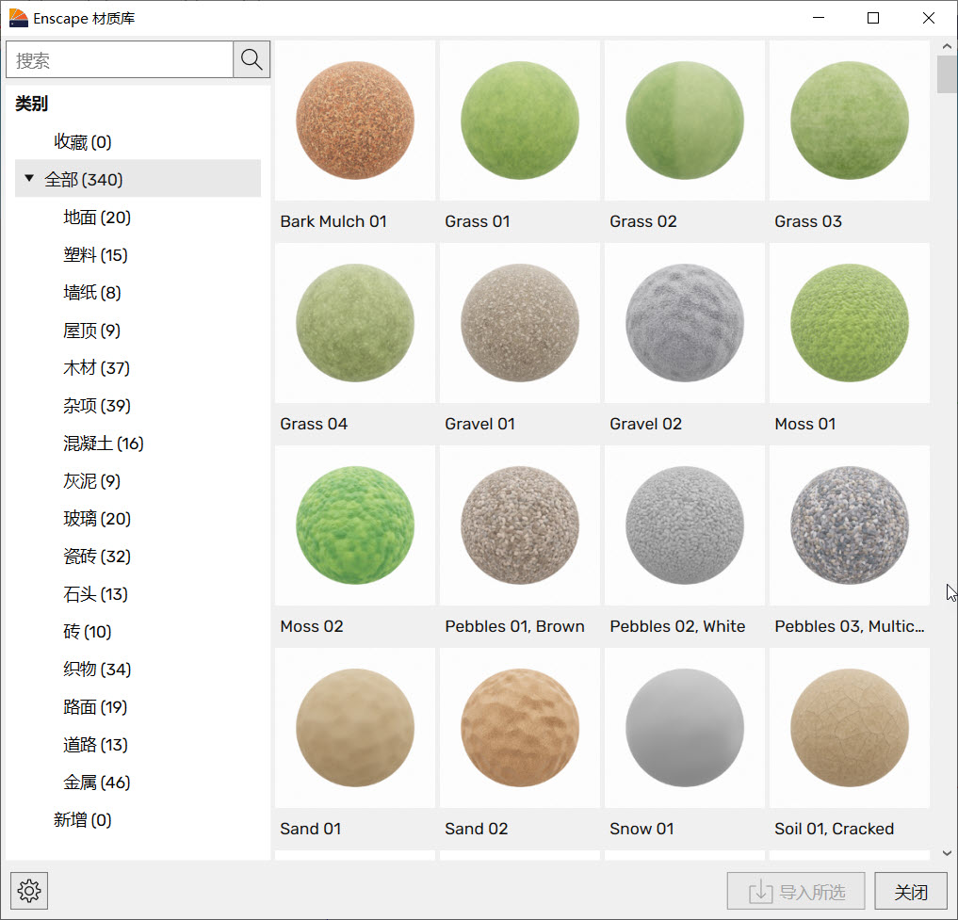Open the 地面 (20) category
The image size is (958, 920).
coord(97,217)
